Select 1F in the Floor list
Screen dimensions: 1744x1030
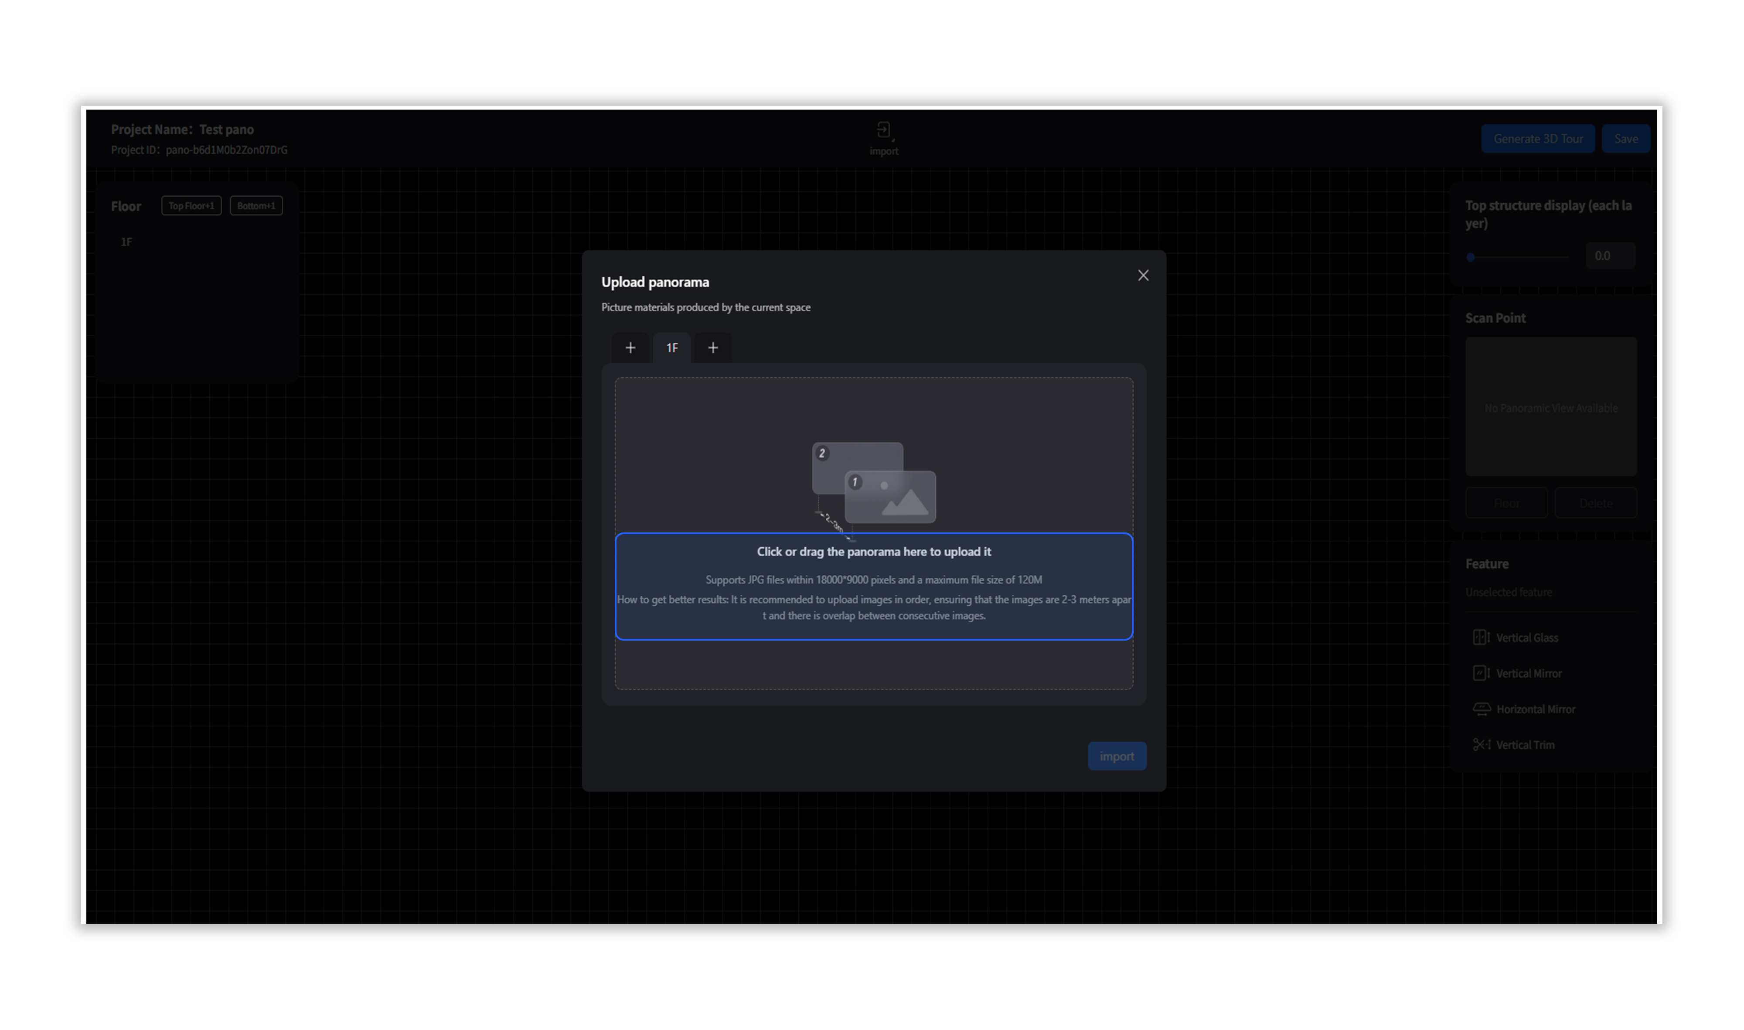click(x=126, y=242)
